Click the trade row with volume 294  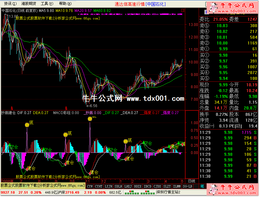(228, 138)
